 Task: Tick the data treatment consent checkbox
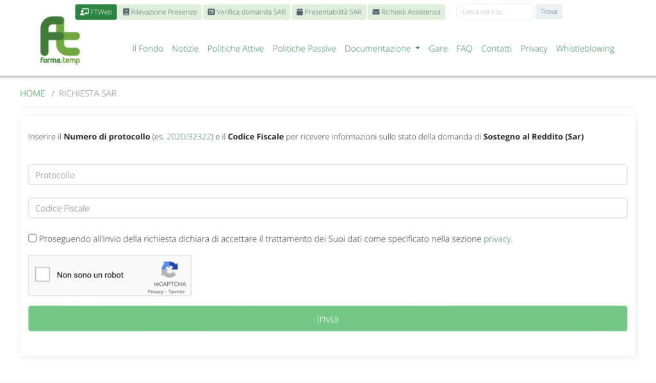(32, 238)
